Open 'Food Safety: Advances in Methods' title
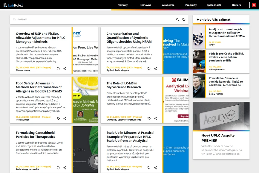Viewport: 259px width, 173px height. pos(39,87)
